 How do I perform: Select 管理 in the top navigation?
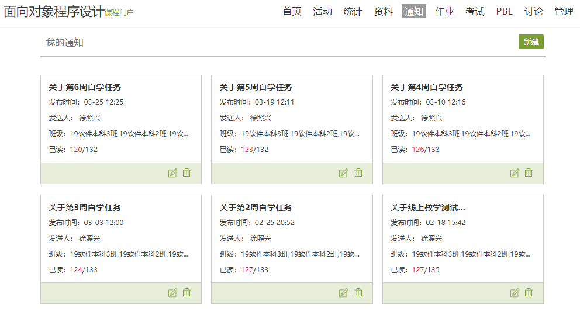point(564,11)
